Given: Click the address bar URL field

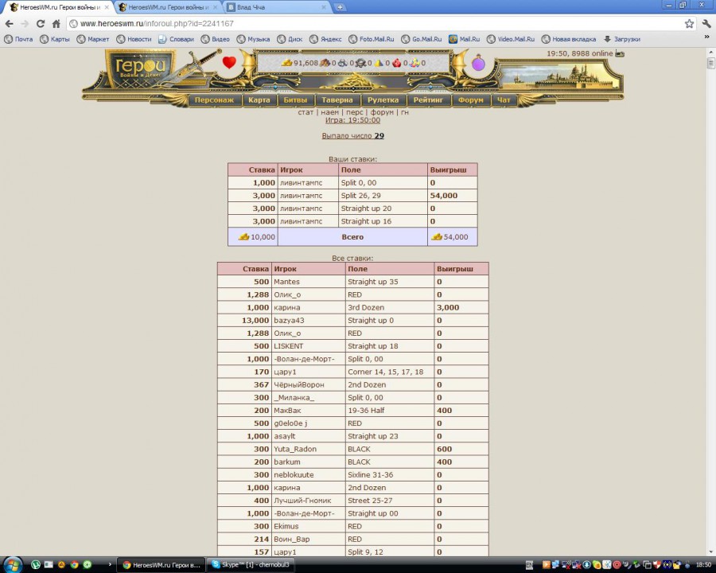Looking at the screenshot, I should click(374, 24).
